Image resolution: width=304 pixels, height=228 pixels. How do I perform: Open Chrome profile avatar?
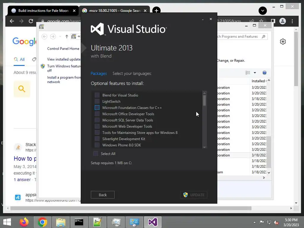click(283, 21)
